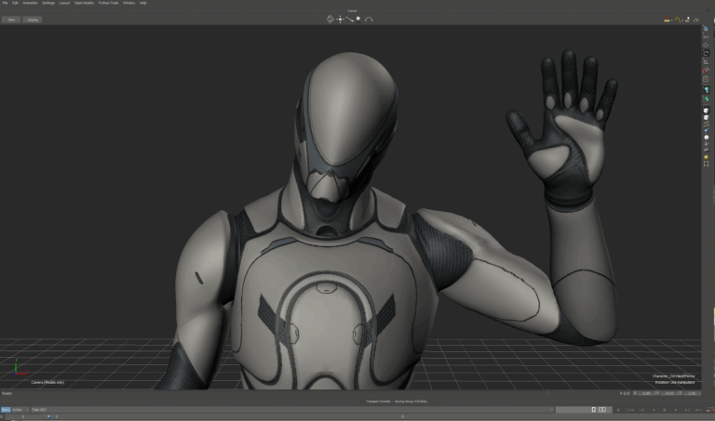Click the white sphere icon in right toolbar
Viewport: 715px width, 421px height.
tap(707, 138)
